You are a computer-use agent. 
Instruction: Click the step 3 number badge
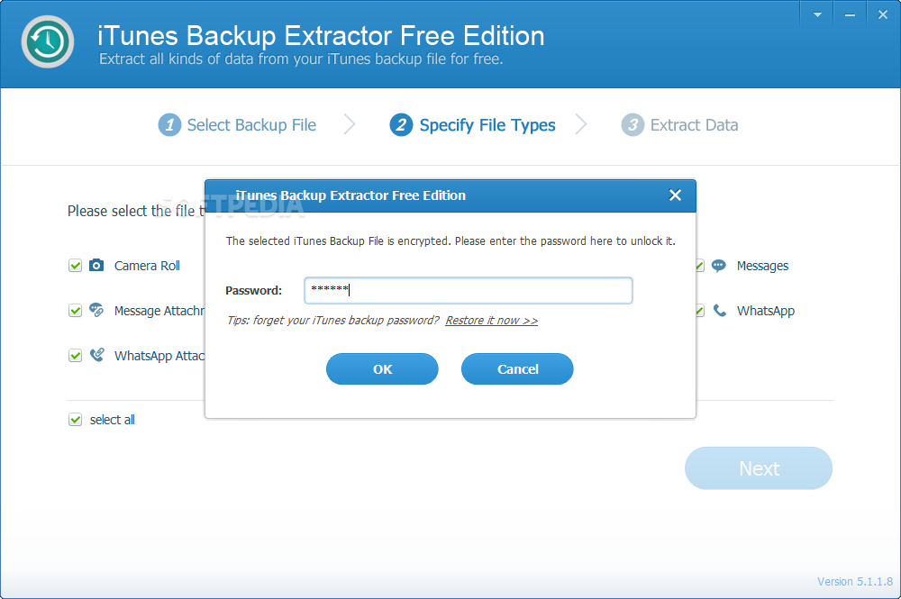(x=633, y=124)
